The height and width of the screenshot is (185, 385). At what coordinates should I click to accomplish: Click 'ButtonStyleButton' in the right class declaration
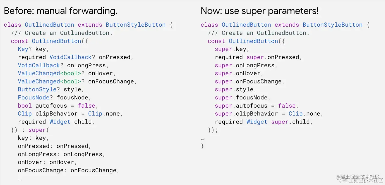tap(332, 25)
